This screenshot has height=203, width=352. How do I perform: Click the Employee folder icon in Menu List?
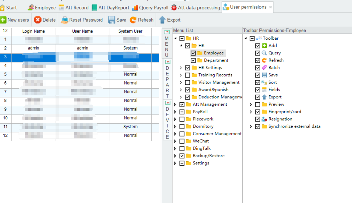coord(200,53)
